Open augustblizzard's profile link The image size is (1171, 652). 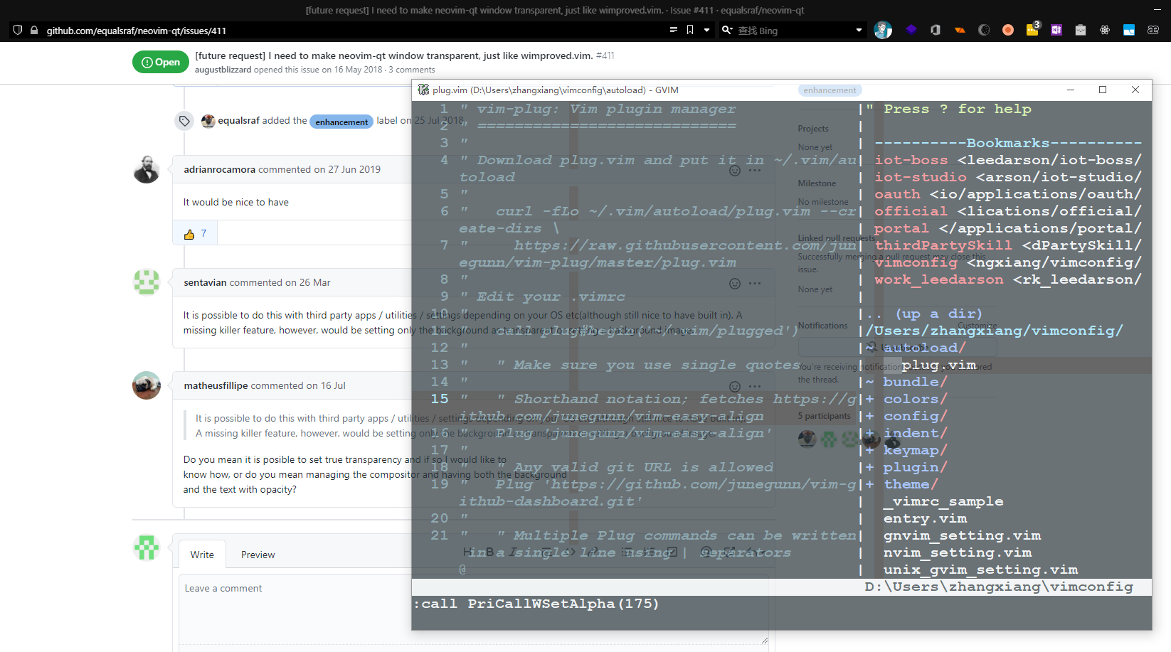click(223, 70)
